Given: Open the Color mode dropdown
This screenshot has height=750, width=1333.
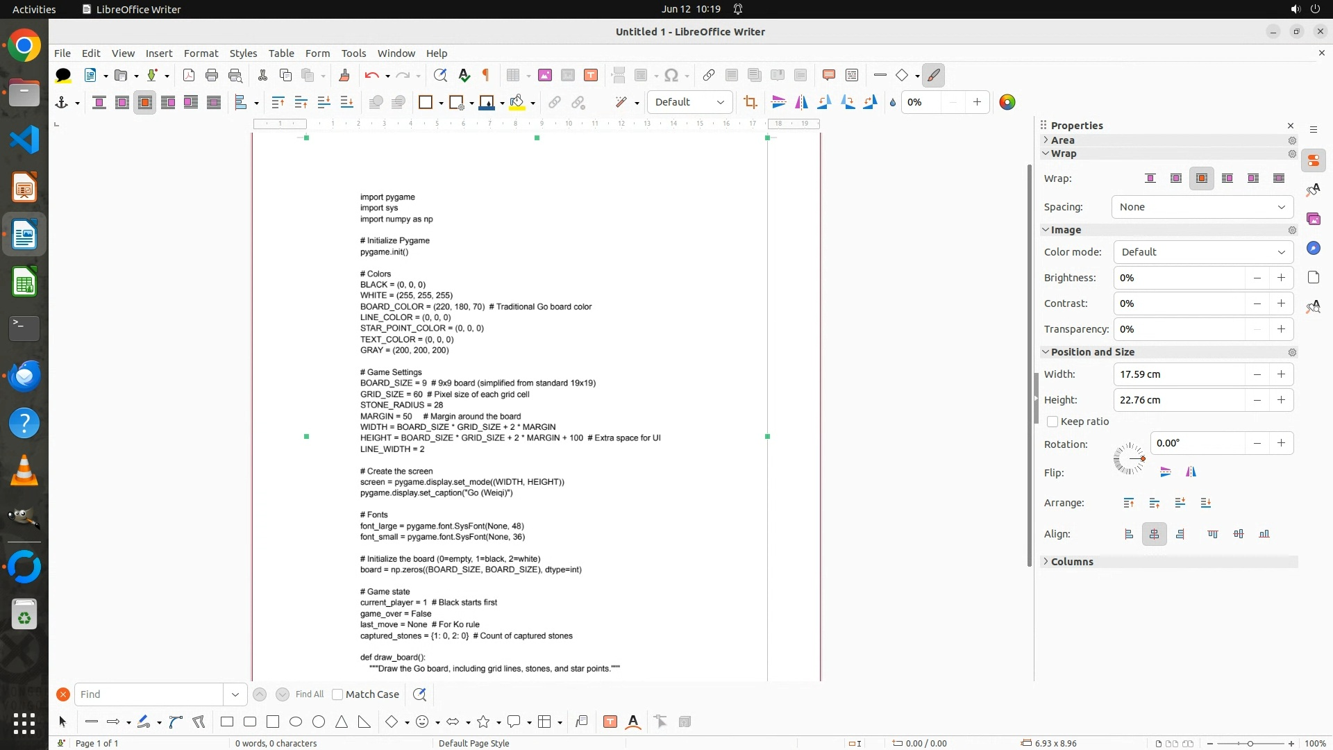Looking at the screenshot, I should click(1203, 252).
